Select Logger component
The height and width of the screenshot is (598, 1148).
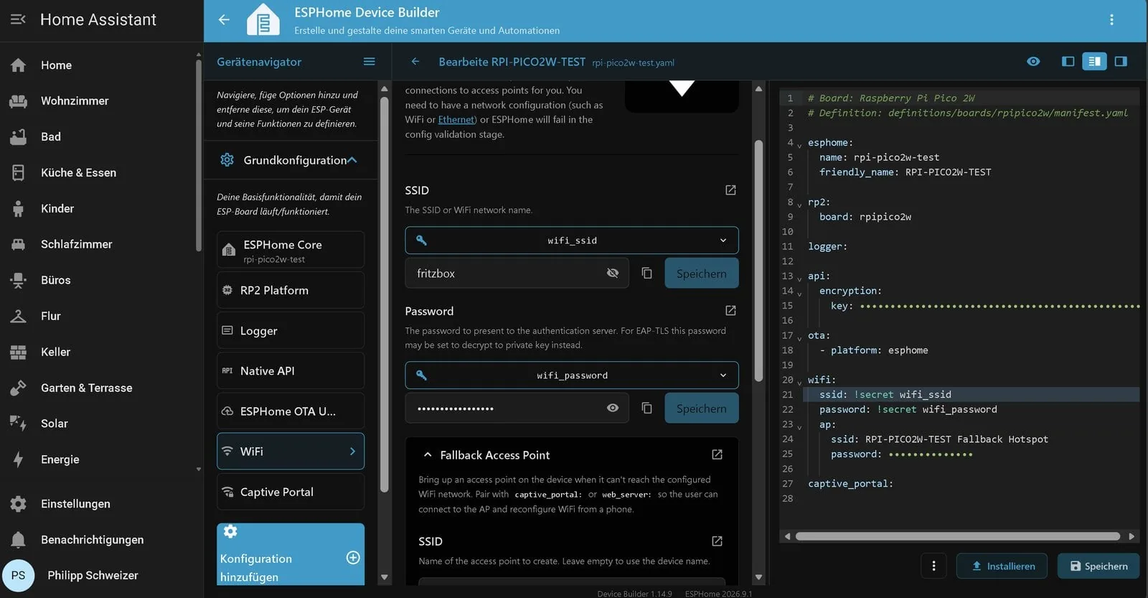pyautogui.click(x=291, y=331)
